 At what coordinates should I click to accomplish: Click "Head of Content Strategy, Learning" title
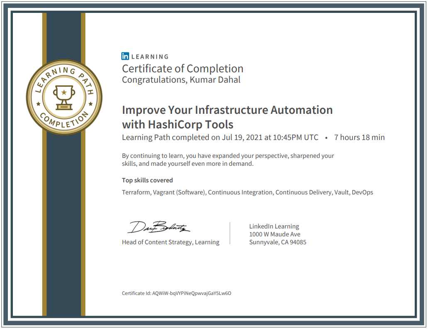pyautogui.click(x=170, y=242)
